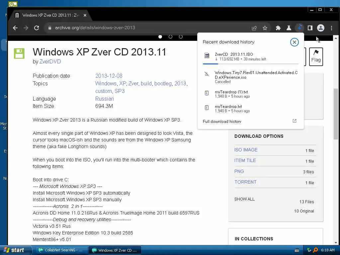This screenshot has height=255, width=340.
Task: Open the custom topic link
Action: [x=104, y=91]
